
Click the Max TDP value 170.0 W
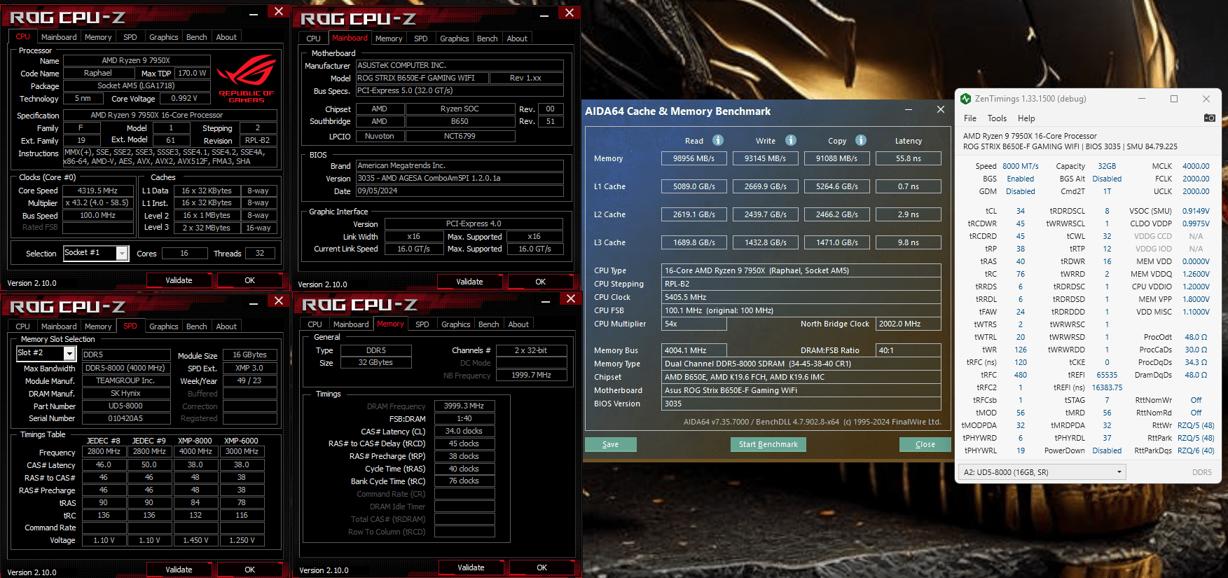[x=192, y=73]
